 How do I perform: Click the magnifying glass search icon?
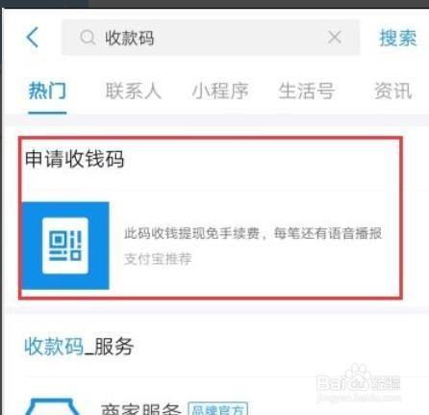coord(88,38)
